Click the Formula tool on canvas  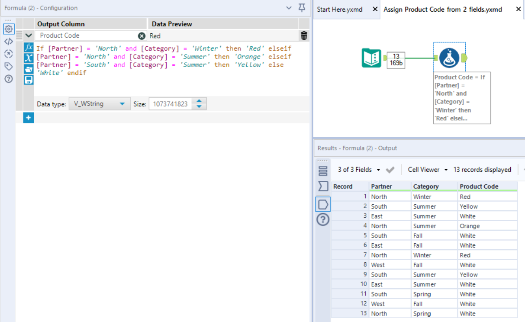coord(449,58)
